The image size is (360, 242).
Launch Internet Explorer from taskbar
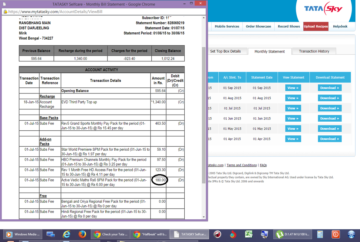(67, 234)
